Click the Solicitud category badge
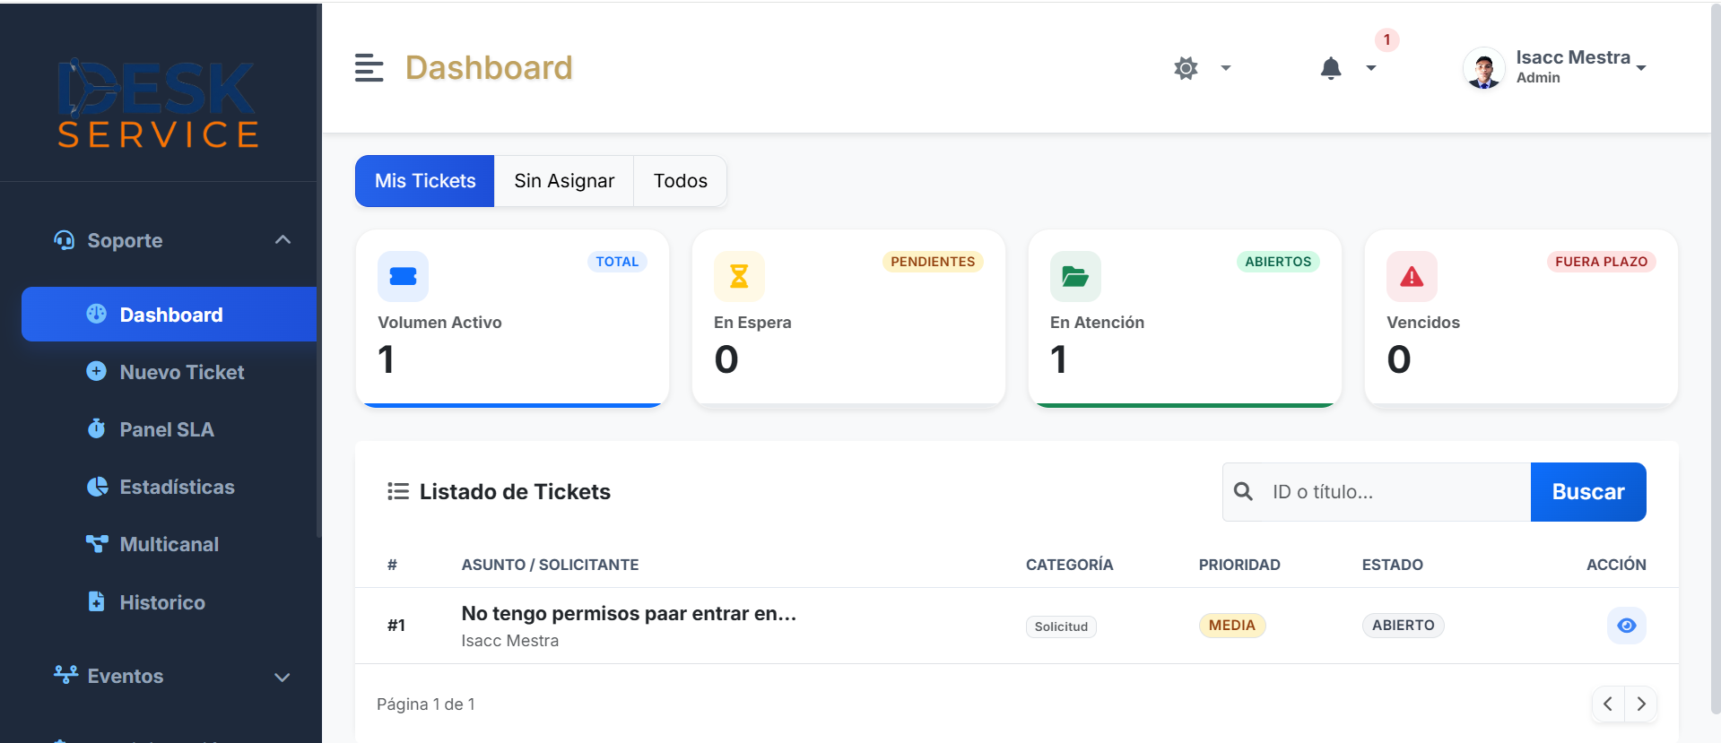1721x743 pixels. (1061, 626)
